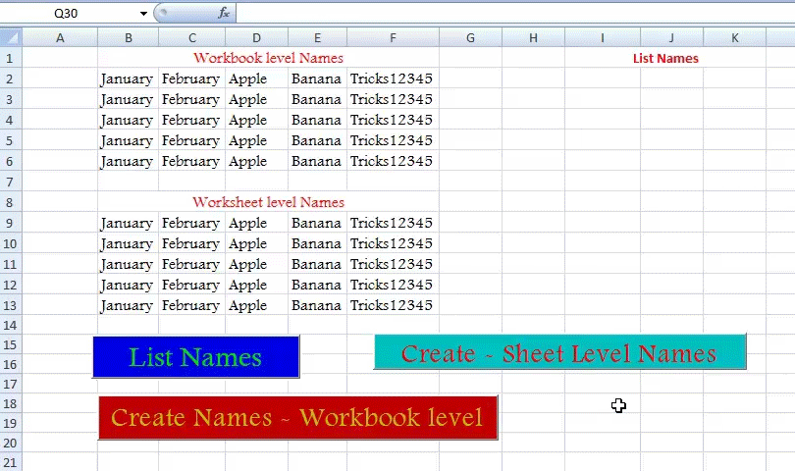
Task: Select row 14 header
Action: tap(11, 325)
